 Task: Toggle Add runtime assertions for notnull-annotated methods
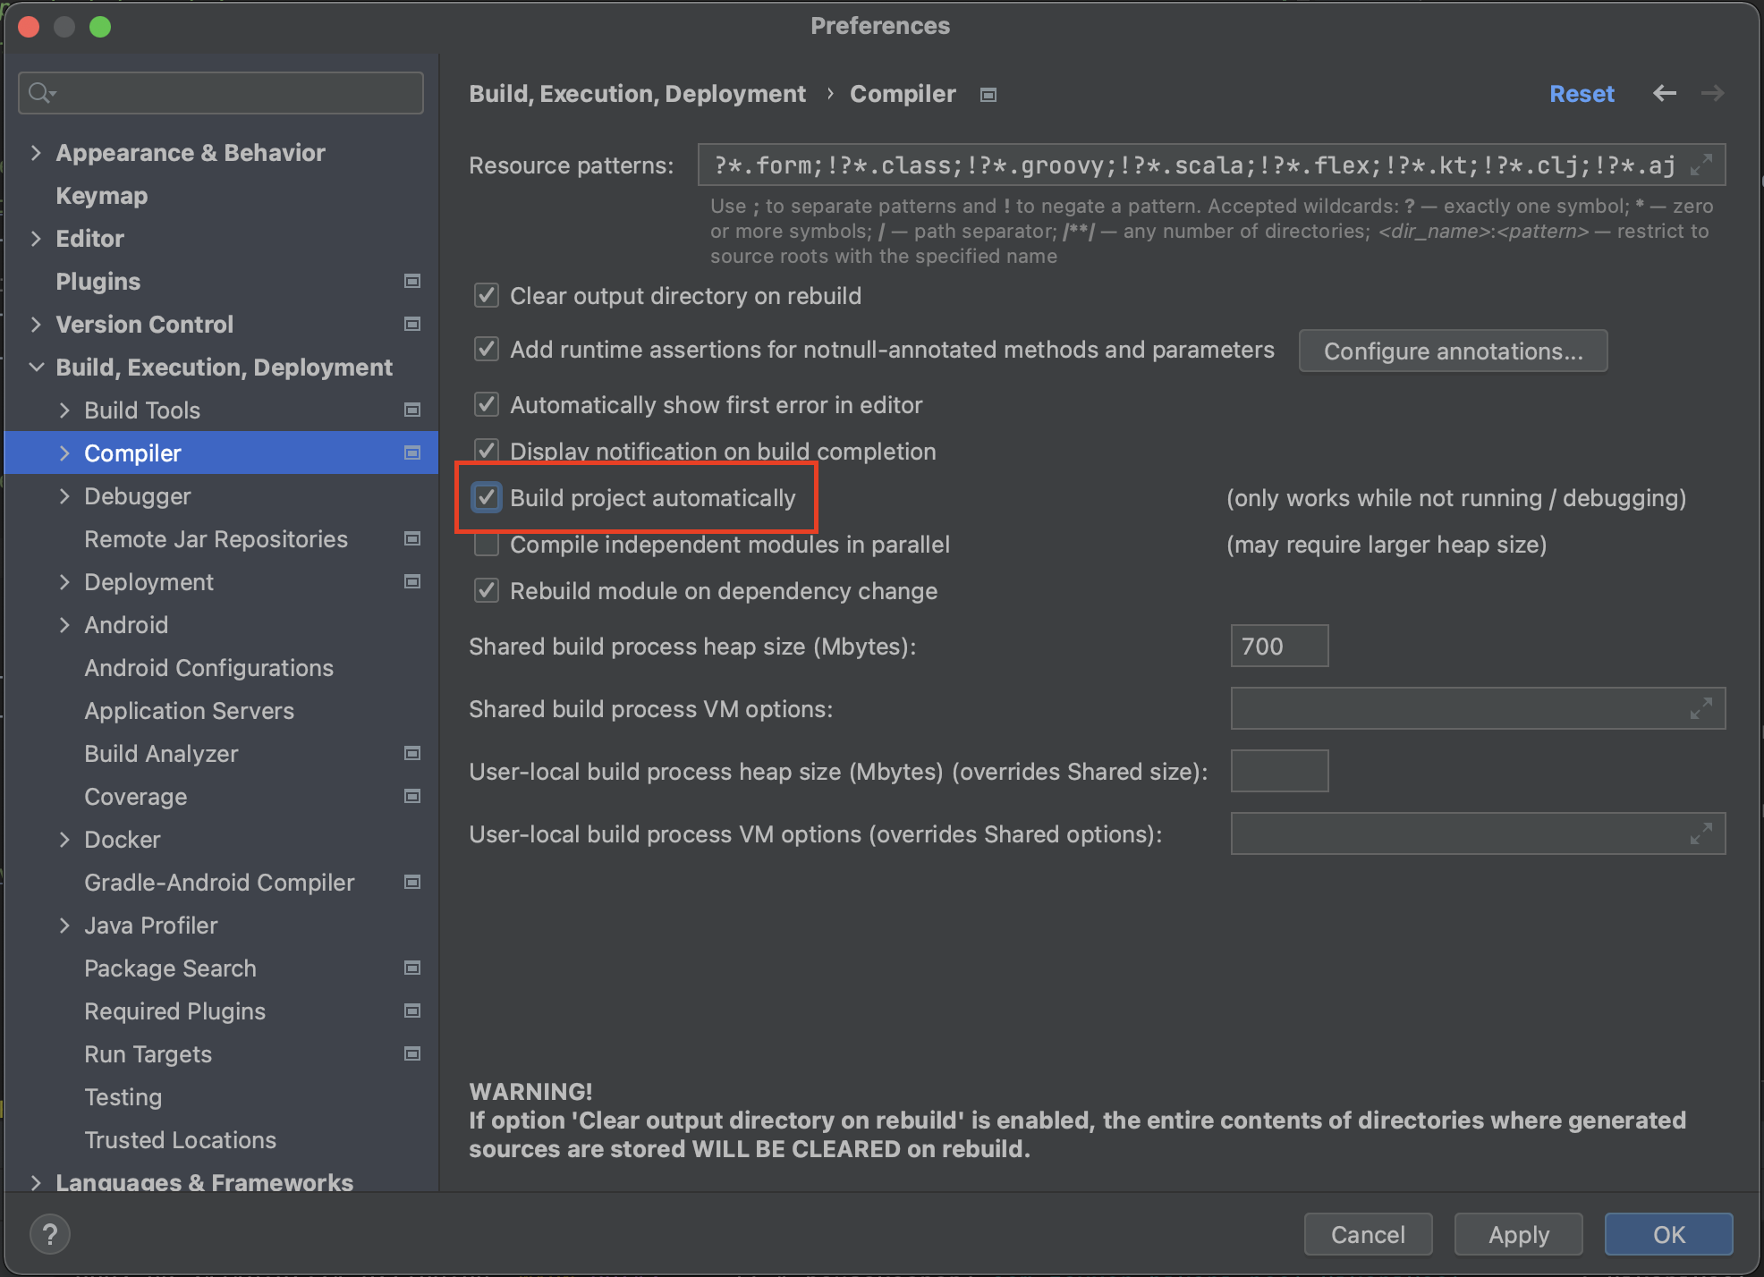[x=487, y=349]
